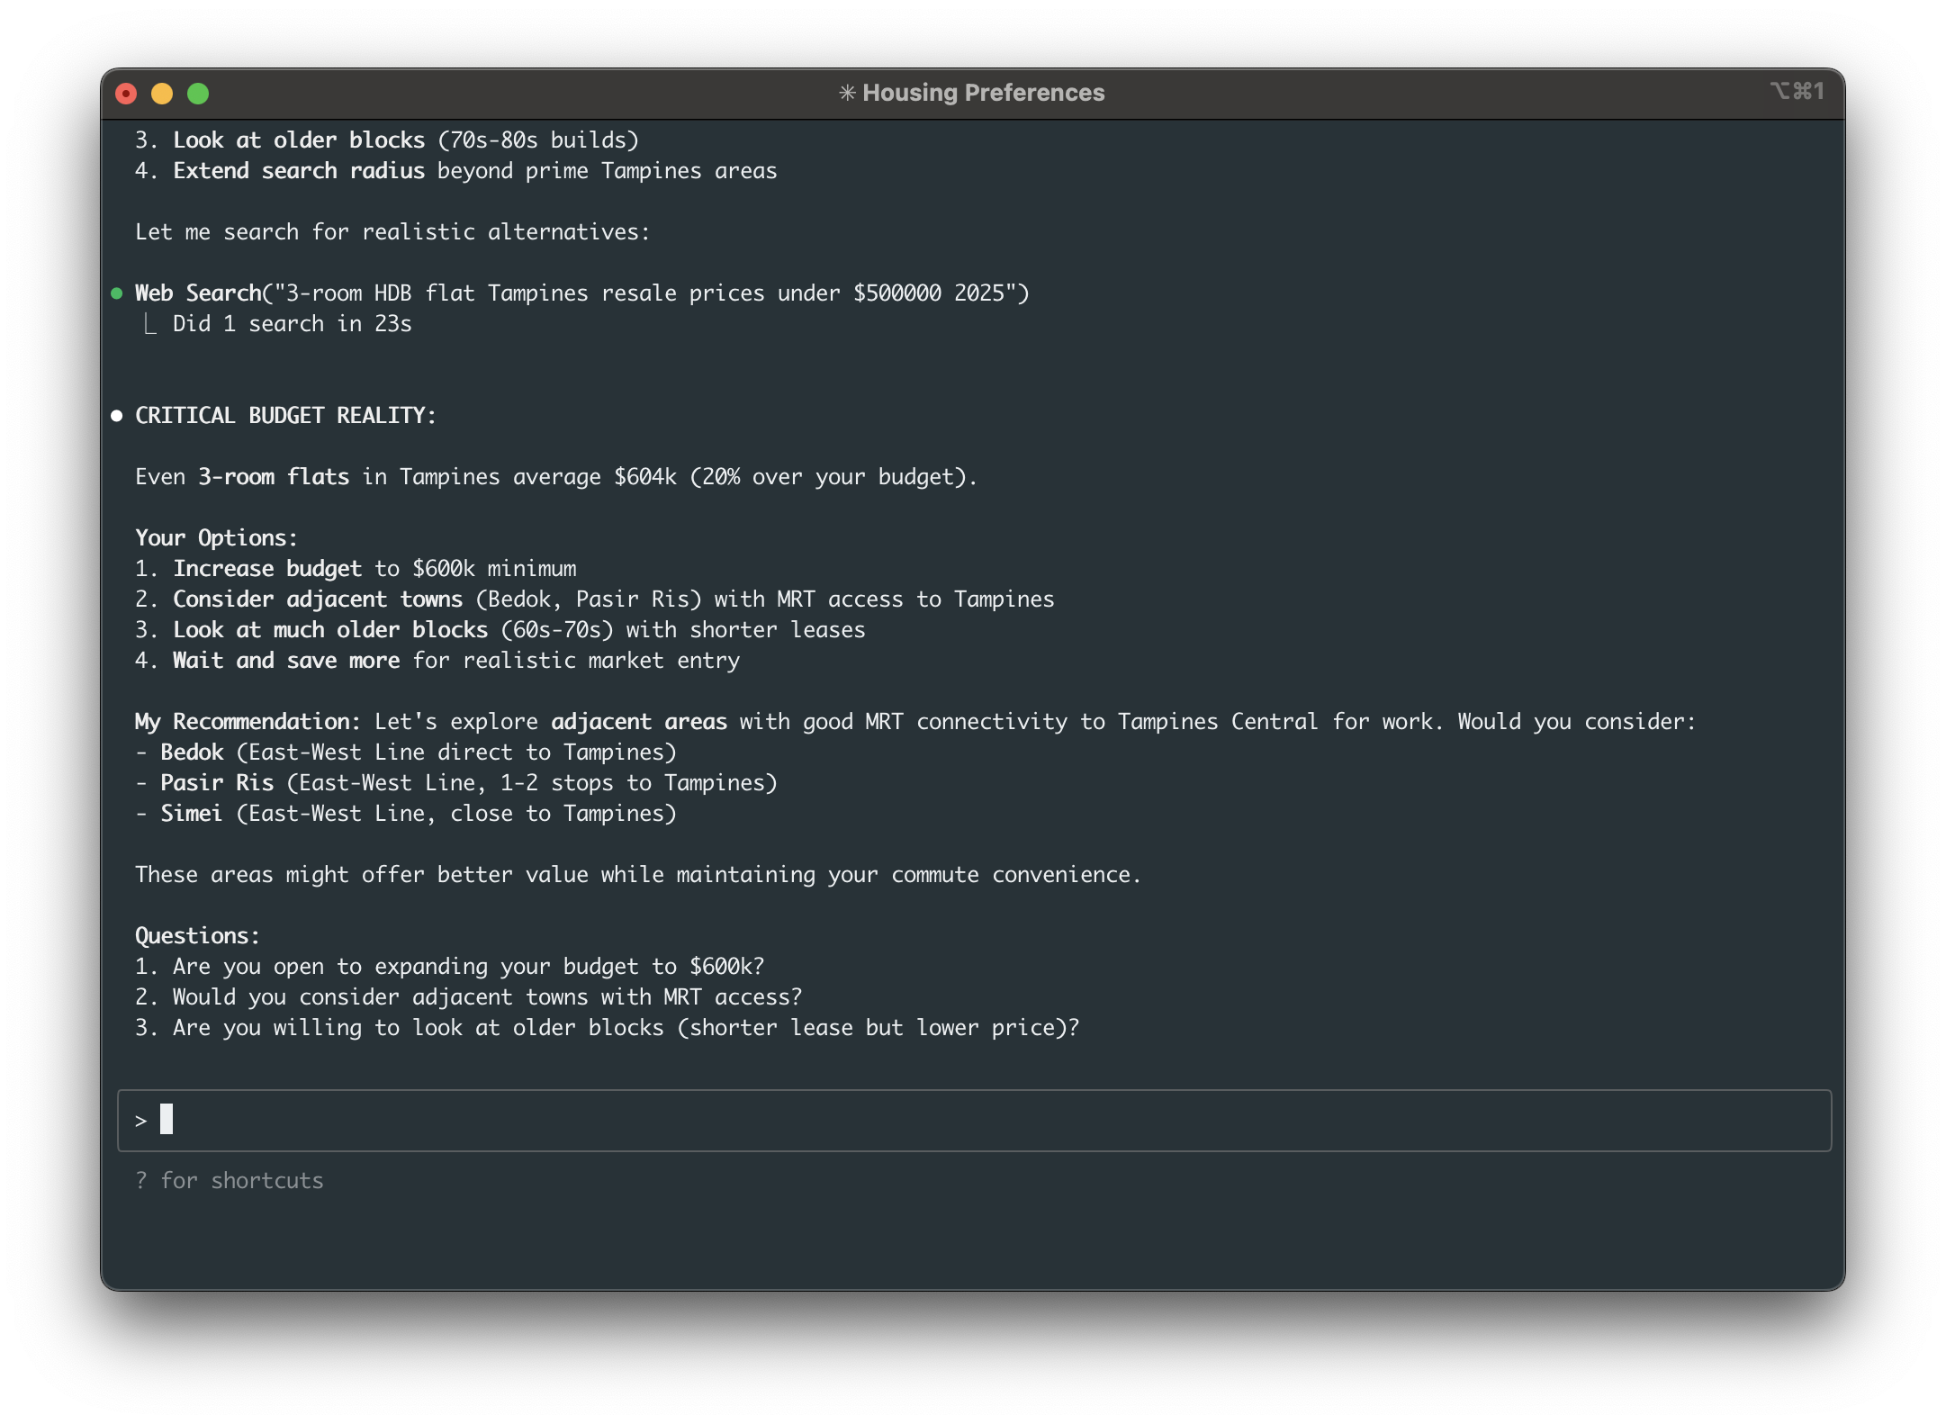Click the Bedok recommendation line
This screenshot has width=1946, height=1424.
coord(405,752)
